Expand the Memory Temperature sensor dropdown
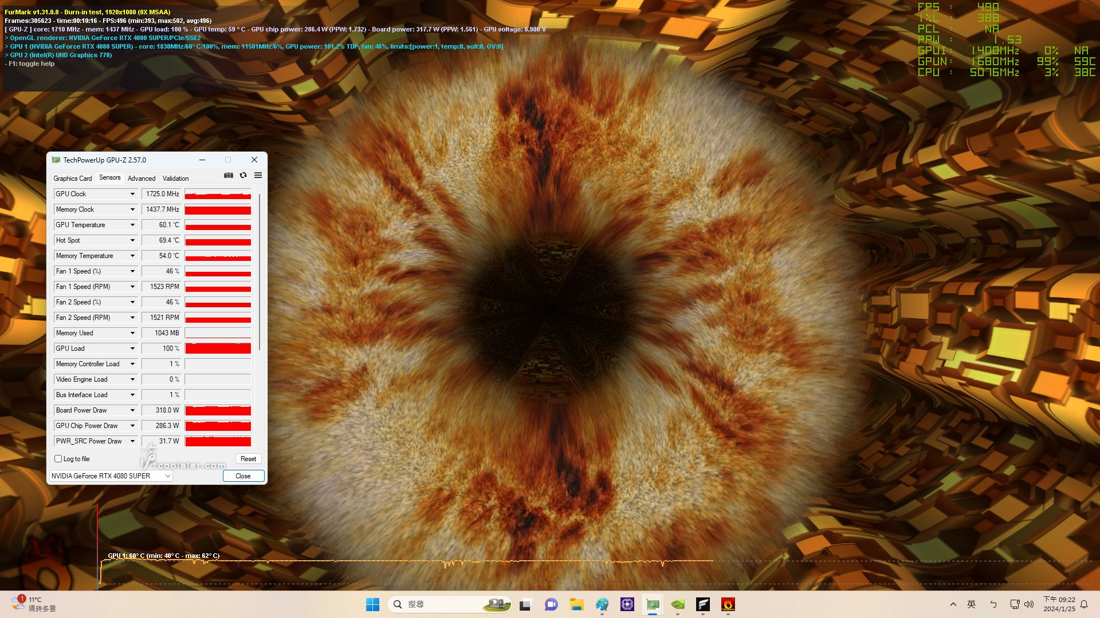 132,256
